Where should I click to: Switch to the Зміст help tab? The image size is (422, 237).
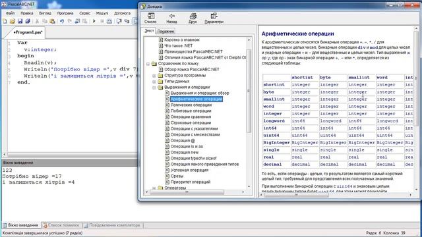click(x=149, y=31)
